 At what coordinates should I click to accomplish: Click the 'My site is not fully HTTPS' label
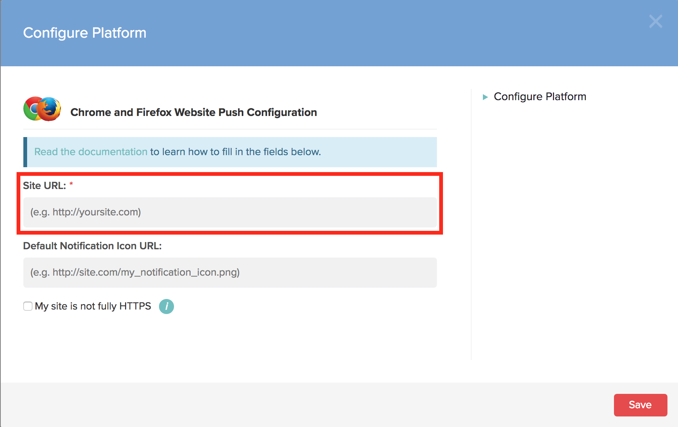(x=93, y=306)
